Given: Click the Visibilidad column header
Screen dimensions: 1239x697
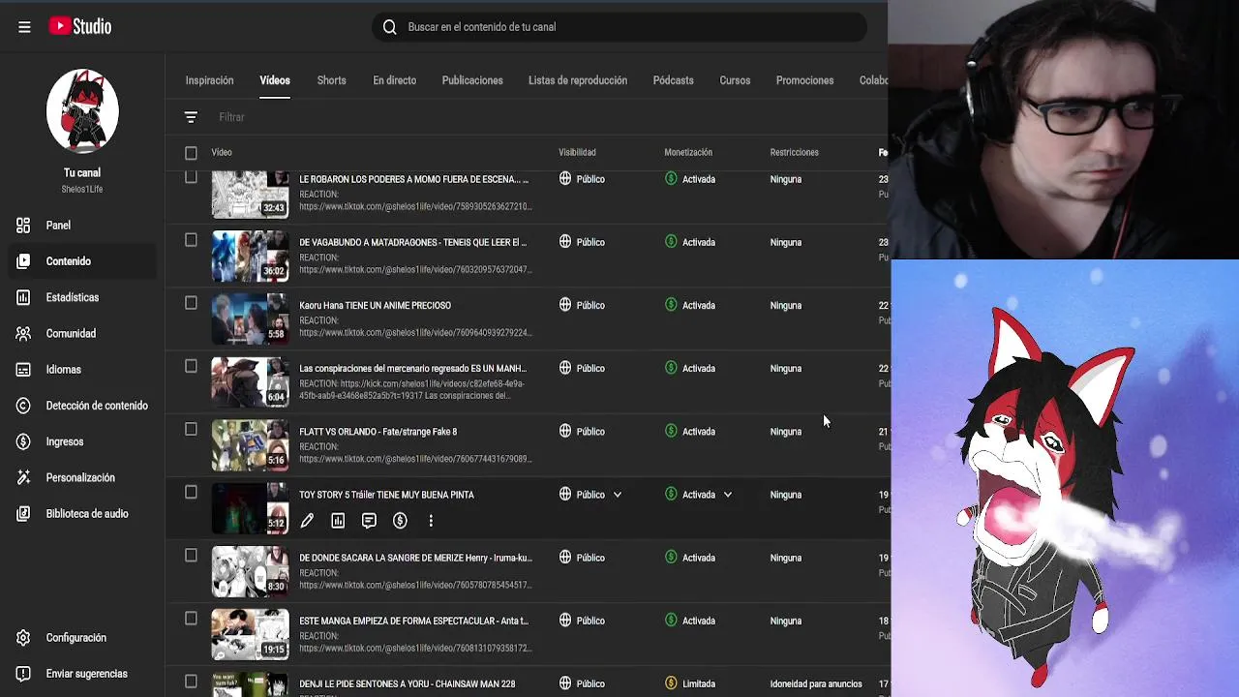Looking at the screenshot, I should click(577, 153).
